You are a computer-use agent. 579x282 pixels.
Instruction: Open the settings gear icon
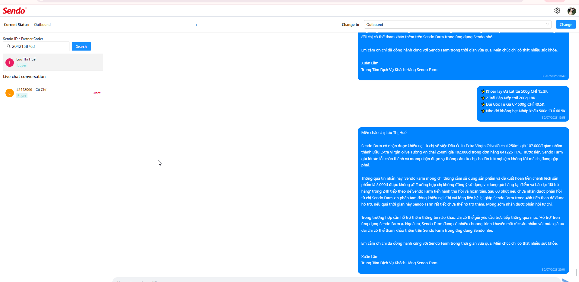pos(557,11)
